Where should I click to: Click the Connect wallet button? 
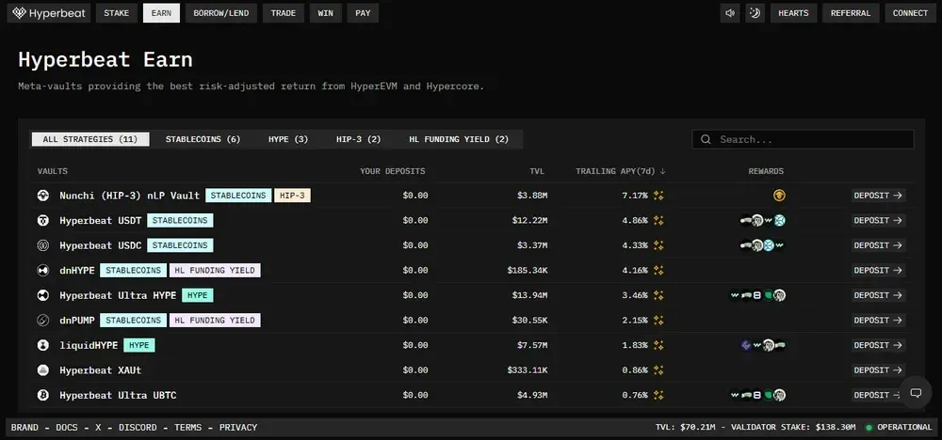(x=910, y=12)
